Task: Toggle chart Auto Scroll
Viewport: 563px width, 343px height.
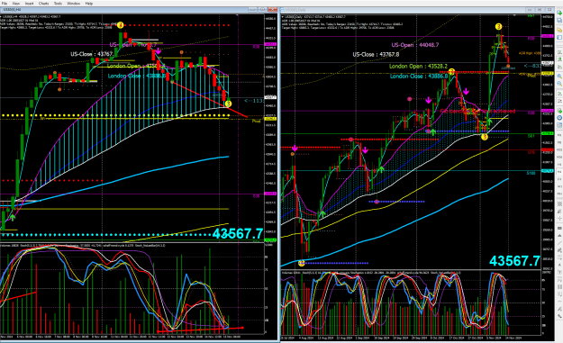Action: (559, 94)
